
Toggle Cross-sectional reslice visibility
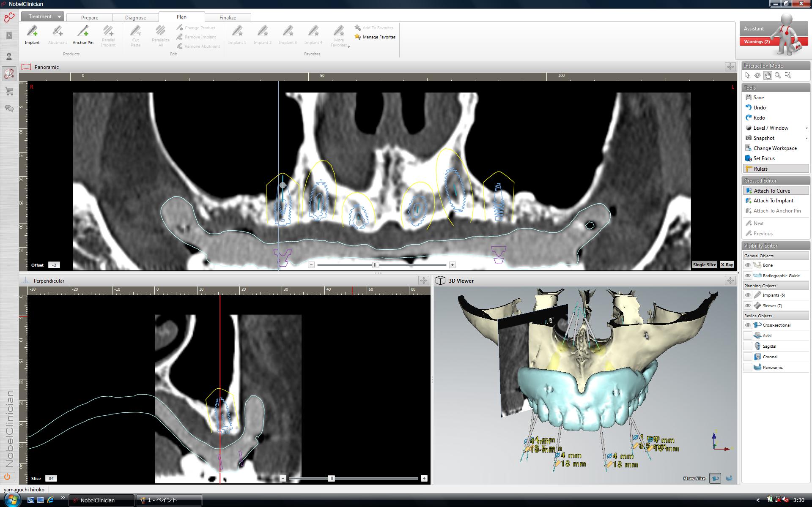748,325
